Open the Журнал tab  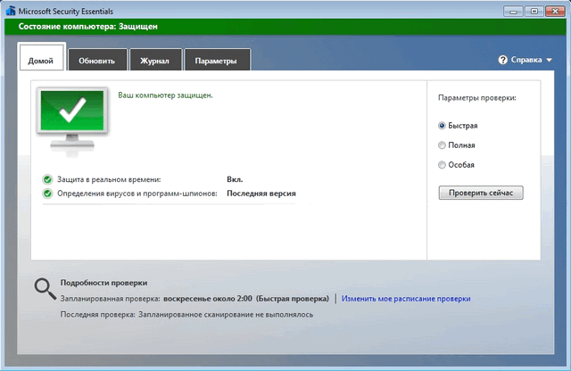click(x=155, y=61)
